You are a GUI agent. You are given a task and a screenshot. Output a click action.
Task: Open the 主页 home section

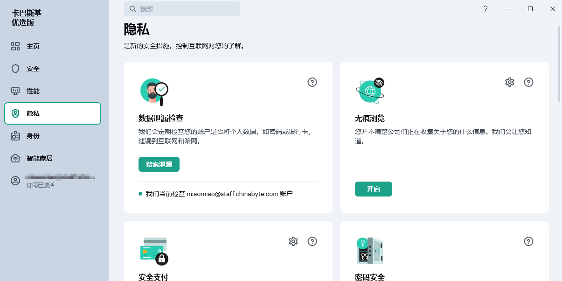[x=52, y=46]
